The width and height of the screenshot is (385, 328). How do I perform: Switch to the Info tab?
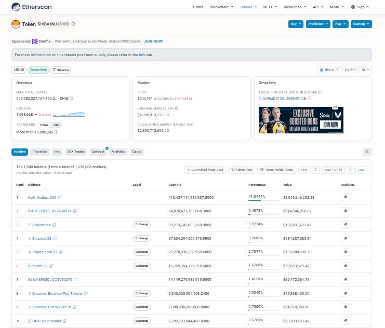pyautogui.click(x=57, y=152)
